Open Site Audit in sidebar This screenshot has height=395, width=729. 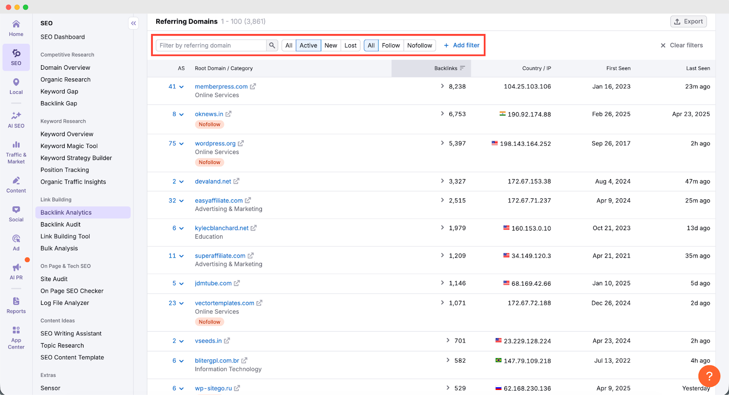54,279
